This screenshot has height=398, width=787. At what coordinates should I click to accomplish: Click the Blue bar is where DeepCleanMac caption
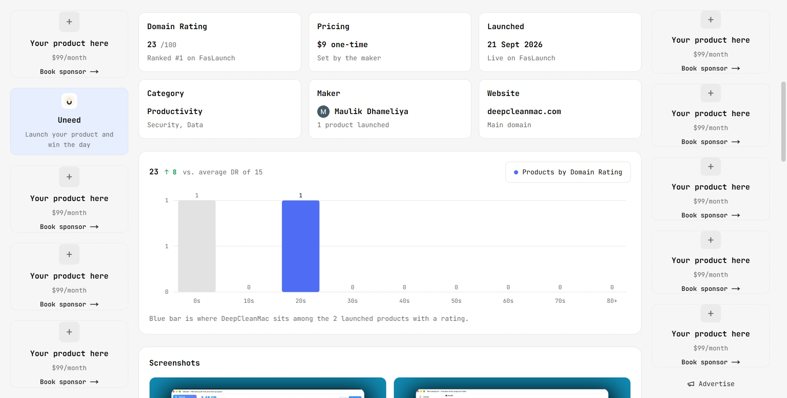tap(309, 319)
